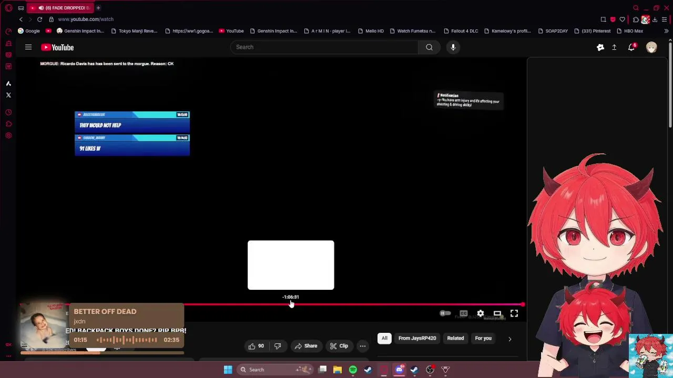The height and width of the screenshot is (378, 673).
Task: Open the Google bookmark
Action: [x=28, y=31]
